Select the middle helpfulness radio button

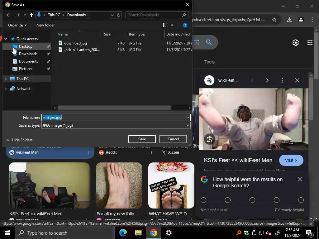point(252,200)
